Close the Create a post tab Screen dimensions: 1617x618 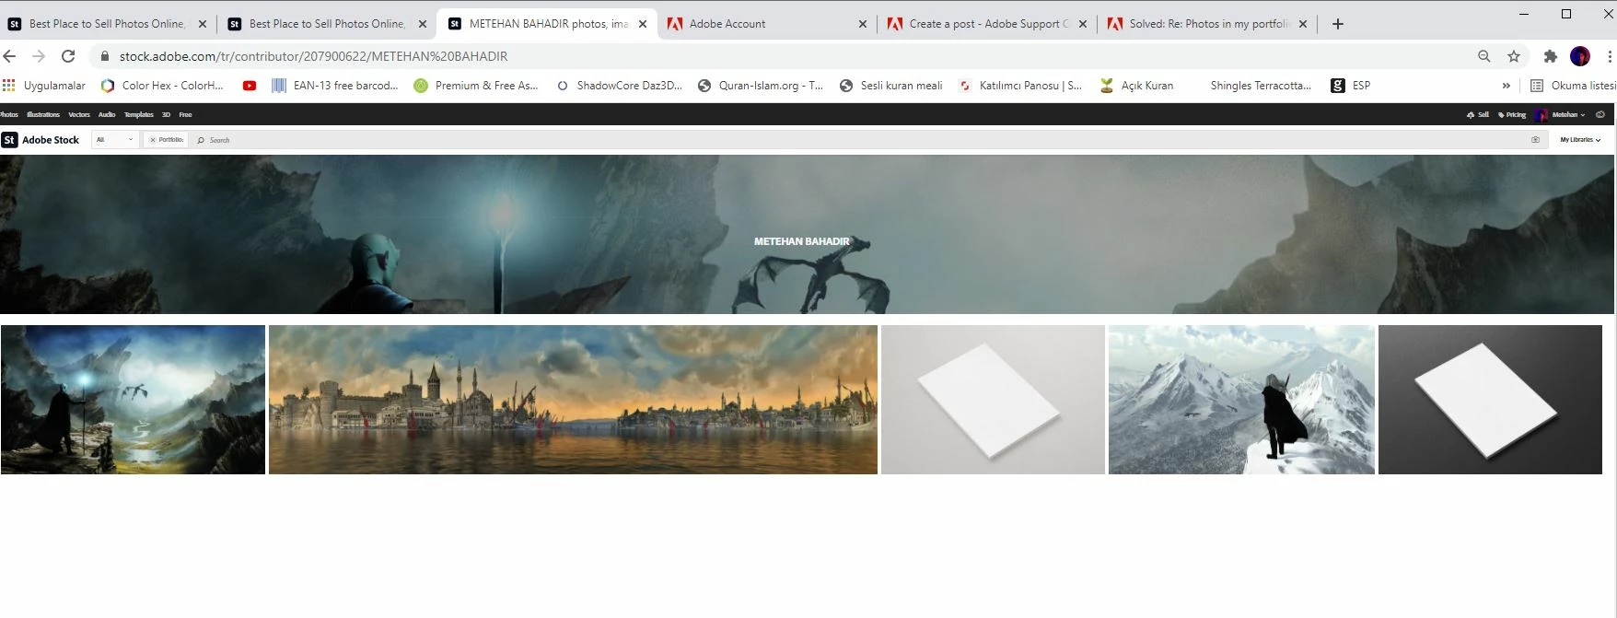[1083, 24]
